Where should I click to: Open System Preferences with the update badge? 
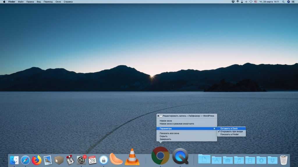click(81, 160)
